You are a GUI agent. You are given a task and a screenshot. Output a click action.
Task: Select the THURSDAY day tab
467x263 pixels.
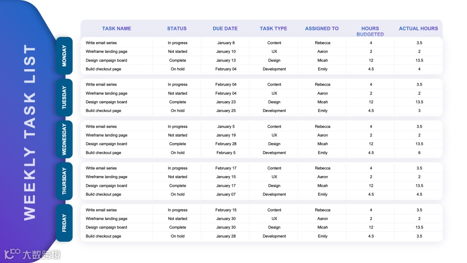click(64, 181)
